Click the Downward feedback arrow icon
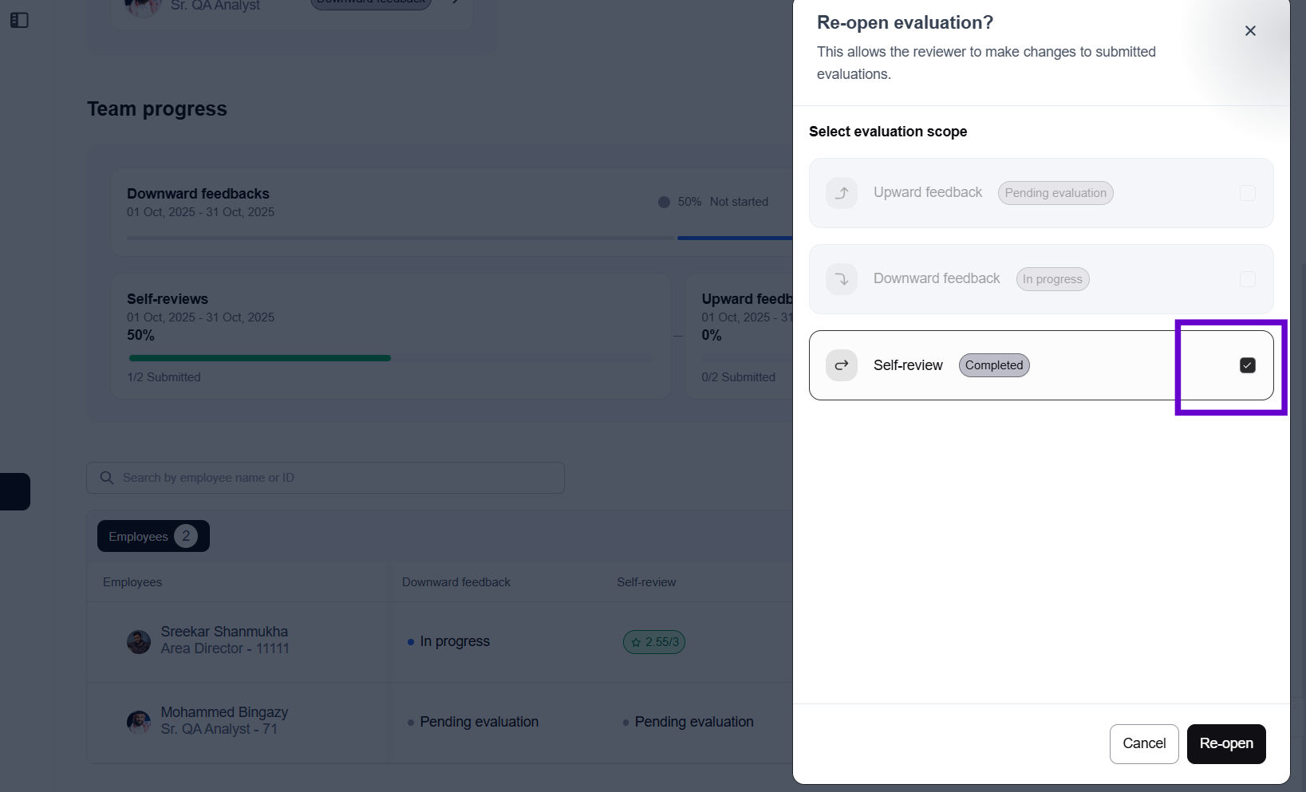The height and width of the screenshot is (792, 1306). pos(842,279)
